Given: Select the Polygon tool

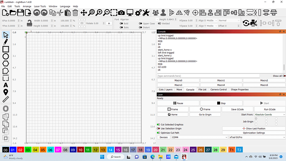Looking at the screenshot, I should [5, 63].
